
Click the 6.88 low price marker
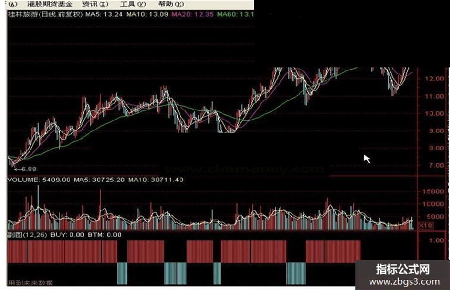click(x=26, y=169)
